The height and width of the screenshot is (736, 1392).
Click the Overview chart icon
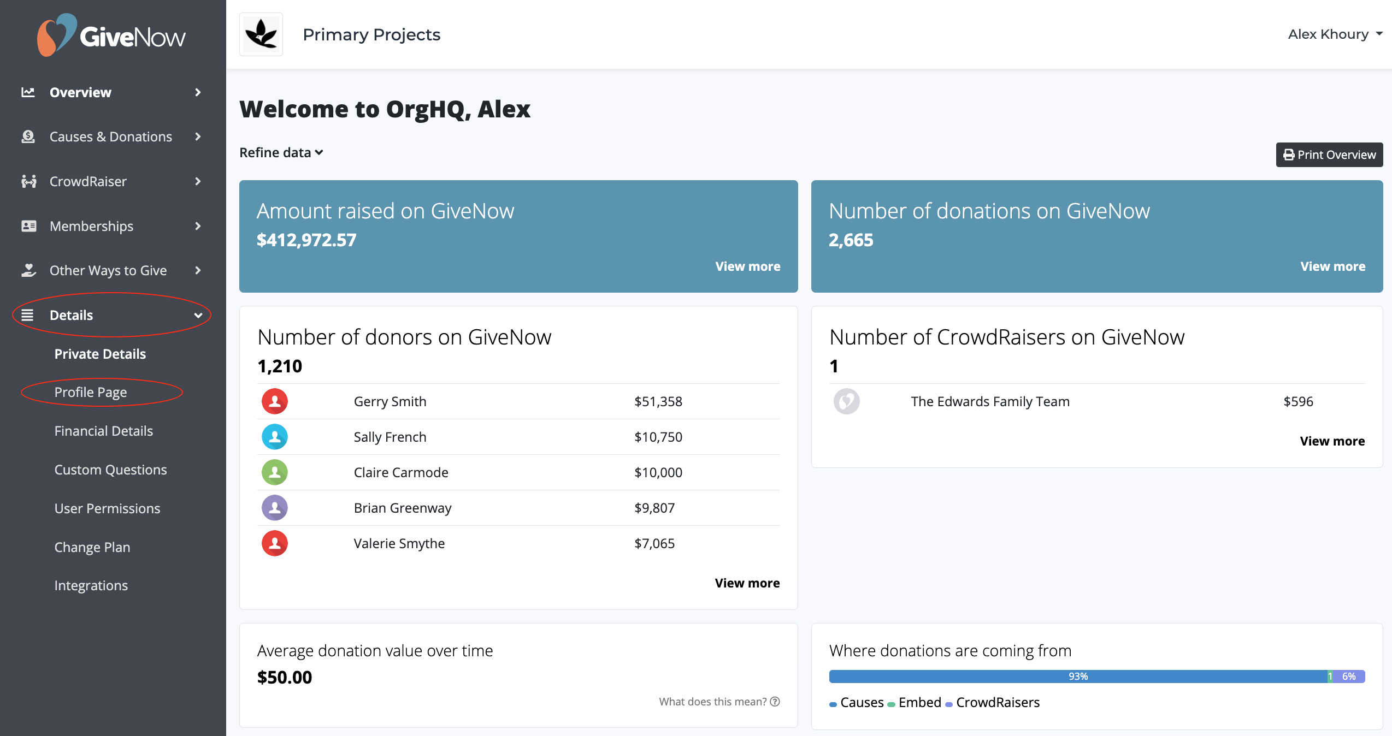coord(28,92)
